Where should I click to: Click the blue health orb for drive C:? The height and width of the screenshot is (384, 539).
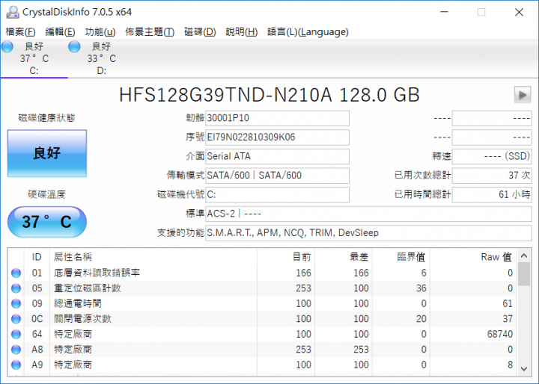[x=7, y=46]
